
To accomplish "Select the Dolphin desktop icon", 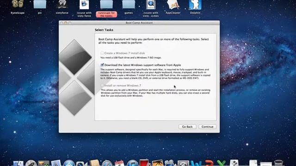I will click(195, 5).
